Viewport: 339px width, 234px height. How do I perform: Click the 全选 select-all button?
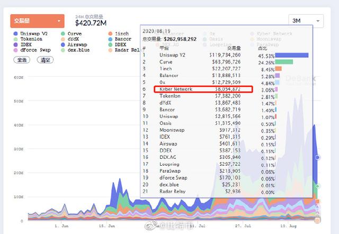(x=22, y=60)
